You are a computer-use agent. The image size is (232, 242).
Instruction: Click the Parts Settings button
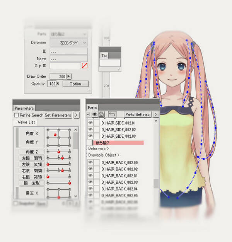[x=137, y=114]
